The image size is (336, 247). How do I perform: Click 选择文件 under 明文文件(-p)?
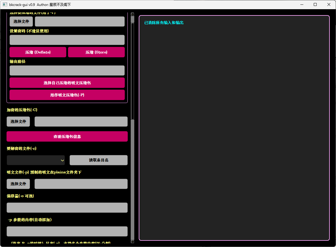pos(18,184)
